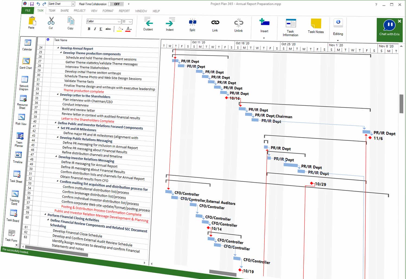This screenshot has height=279, width=406.
Task: Select task 'Conduct Interview'
Action: [75, 105]
